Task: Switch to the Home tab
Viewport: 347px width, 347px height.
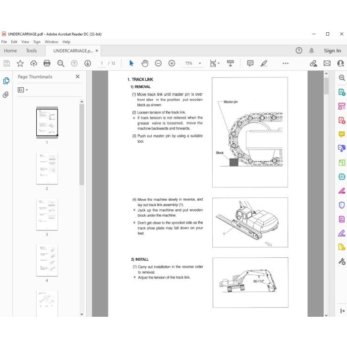Action: pos(10,51)
